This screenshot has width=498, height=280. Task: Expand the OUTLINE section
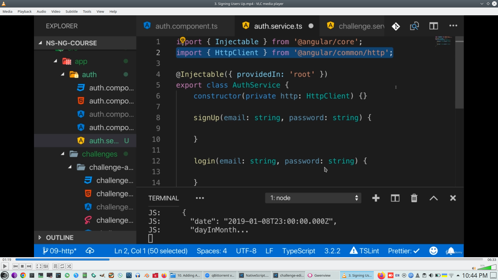(60, 237)
